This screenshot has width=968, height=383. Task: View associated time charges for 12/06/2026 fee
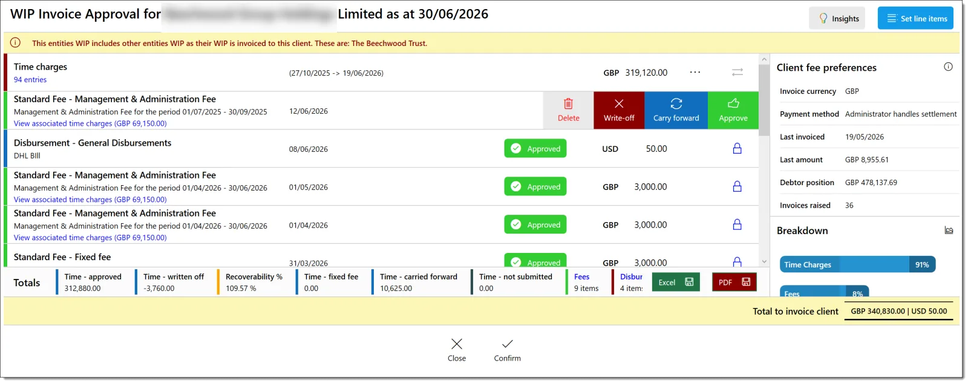(90, 123)
